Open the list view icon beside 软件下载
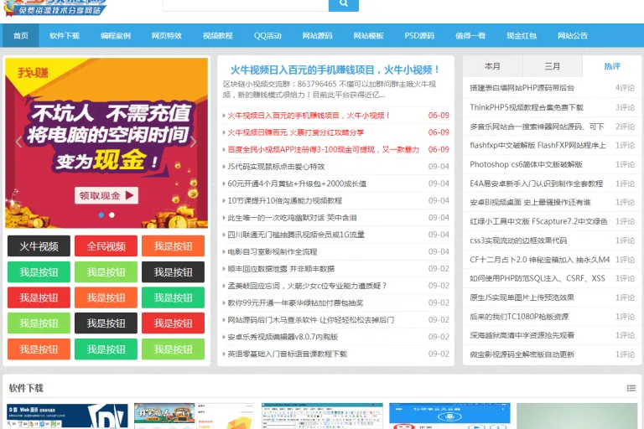This screenshot has height=429, width=644. 631,388
